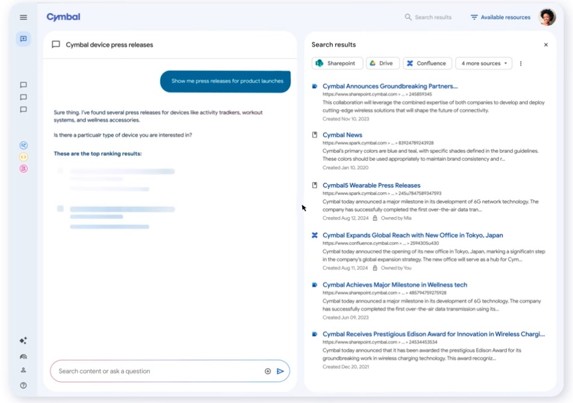Image resolution: width=573 pixels, height=403 pixels.
Task: Toggle the Confluence source filter
Action: pyautogui.click(x=427, y=63)
